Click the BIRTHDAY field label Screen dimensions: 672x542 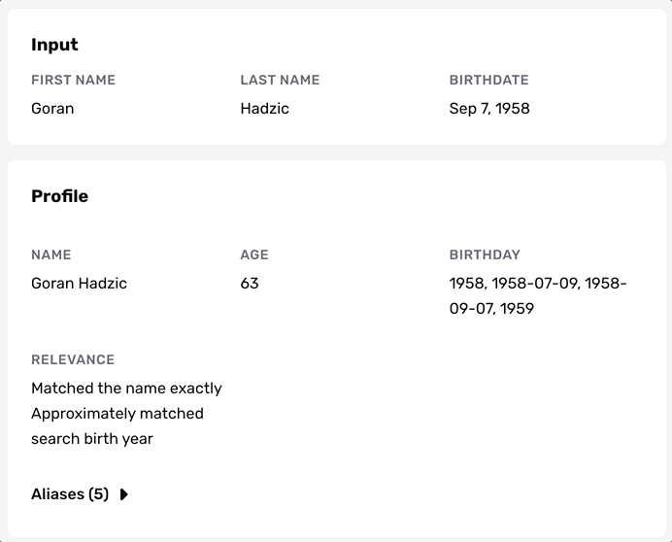click(485, 255)
